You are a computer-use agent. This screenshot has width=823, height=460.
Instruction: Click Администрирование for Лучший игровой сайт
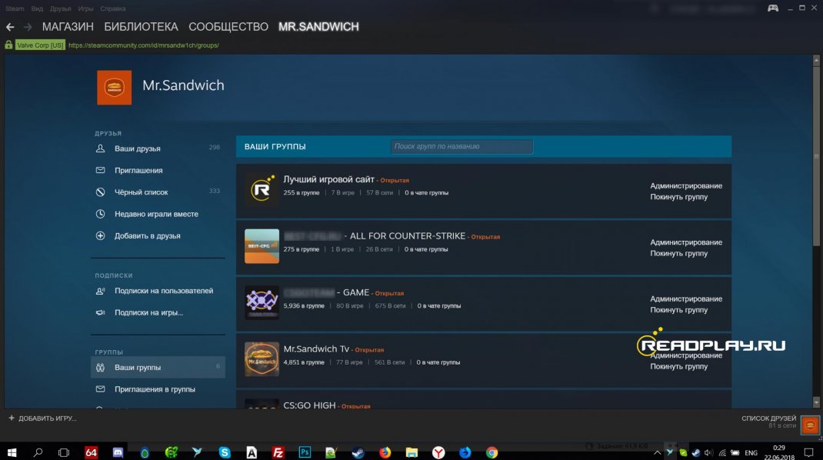coord(686,186)
